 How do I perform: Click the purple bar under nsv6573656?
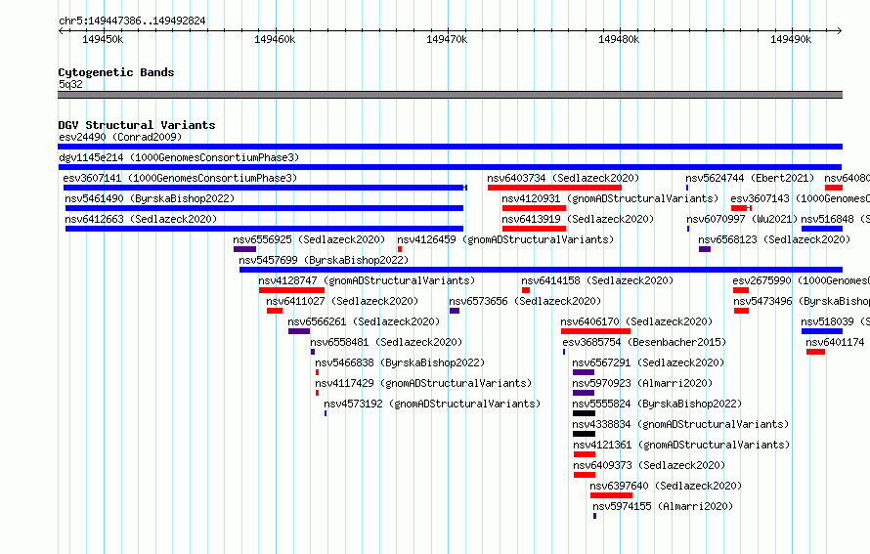click(x=455, y=311)
